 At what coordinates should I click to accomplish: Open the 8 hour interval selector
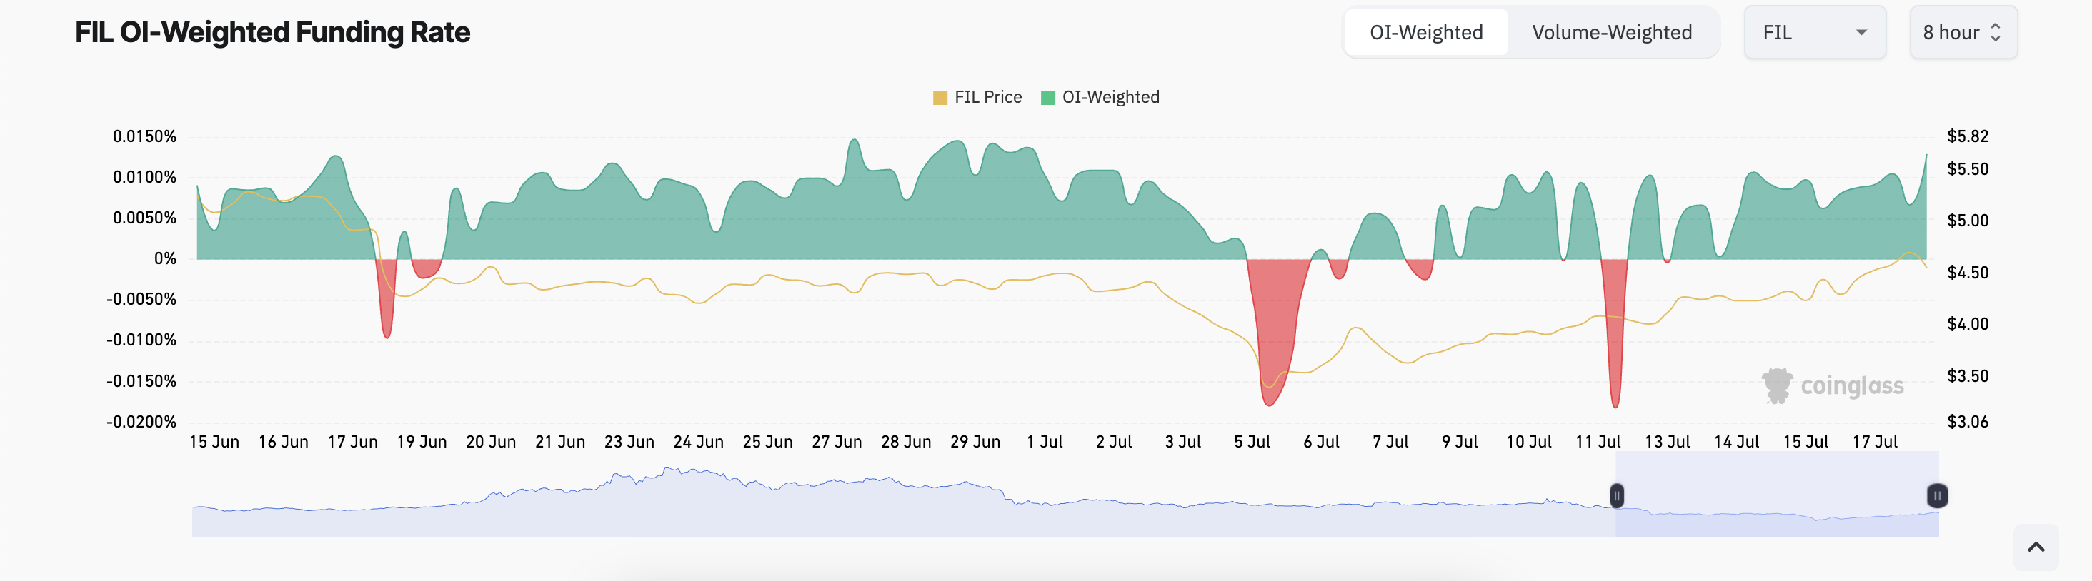pos(1962,32)
